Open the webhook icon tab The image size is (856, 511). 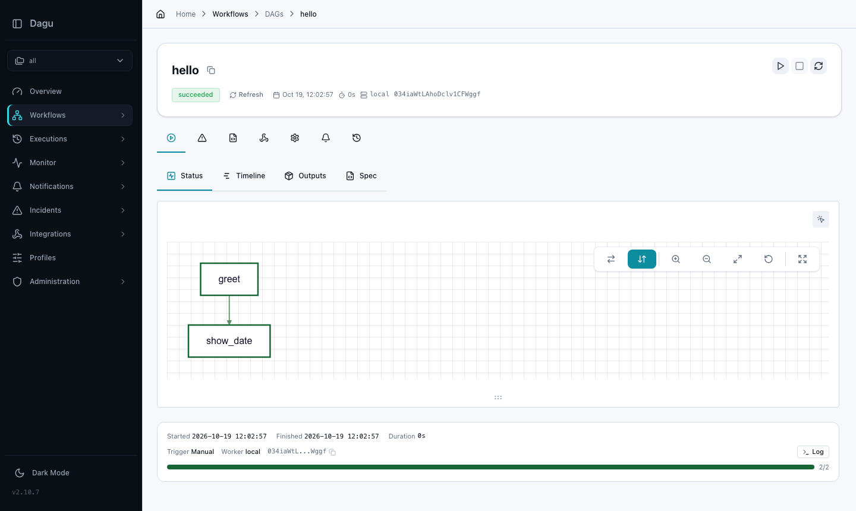tap(264, 138)
